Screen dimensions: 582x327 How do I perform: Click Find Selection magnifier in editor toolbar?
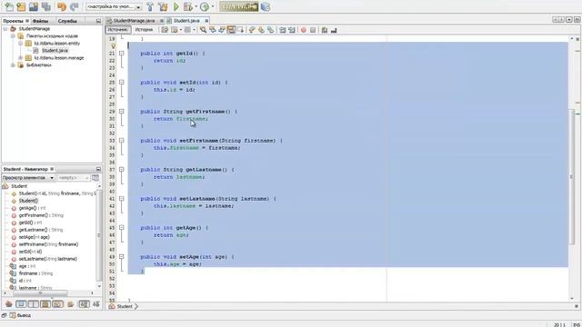(x=203, y=30)
